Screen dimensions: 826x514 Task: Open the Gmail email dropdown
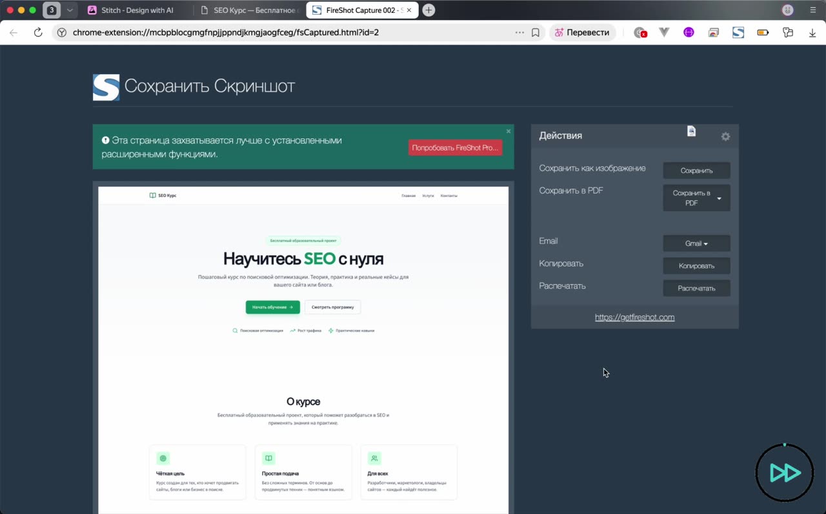pos(696,243)
